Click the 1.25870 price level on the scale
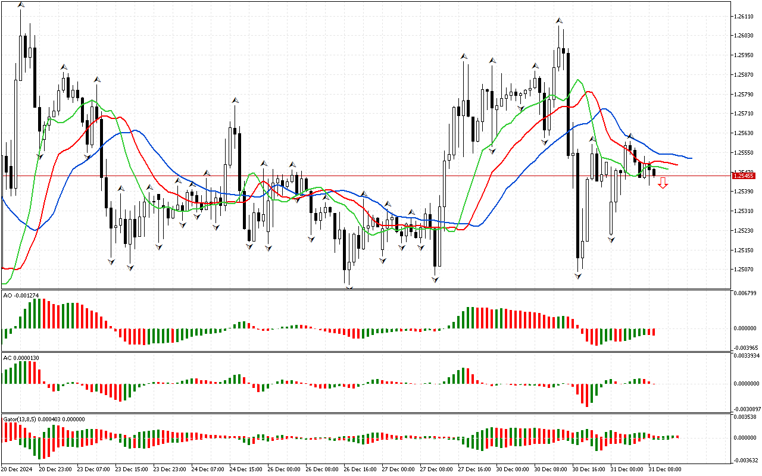Screen dimensions: 762x476 745,75
